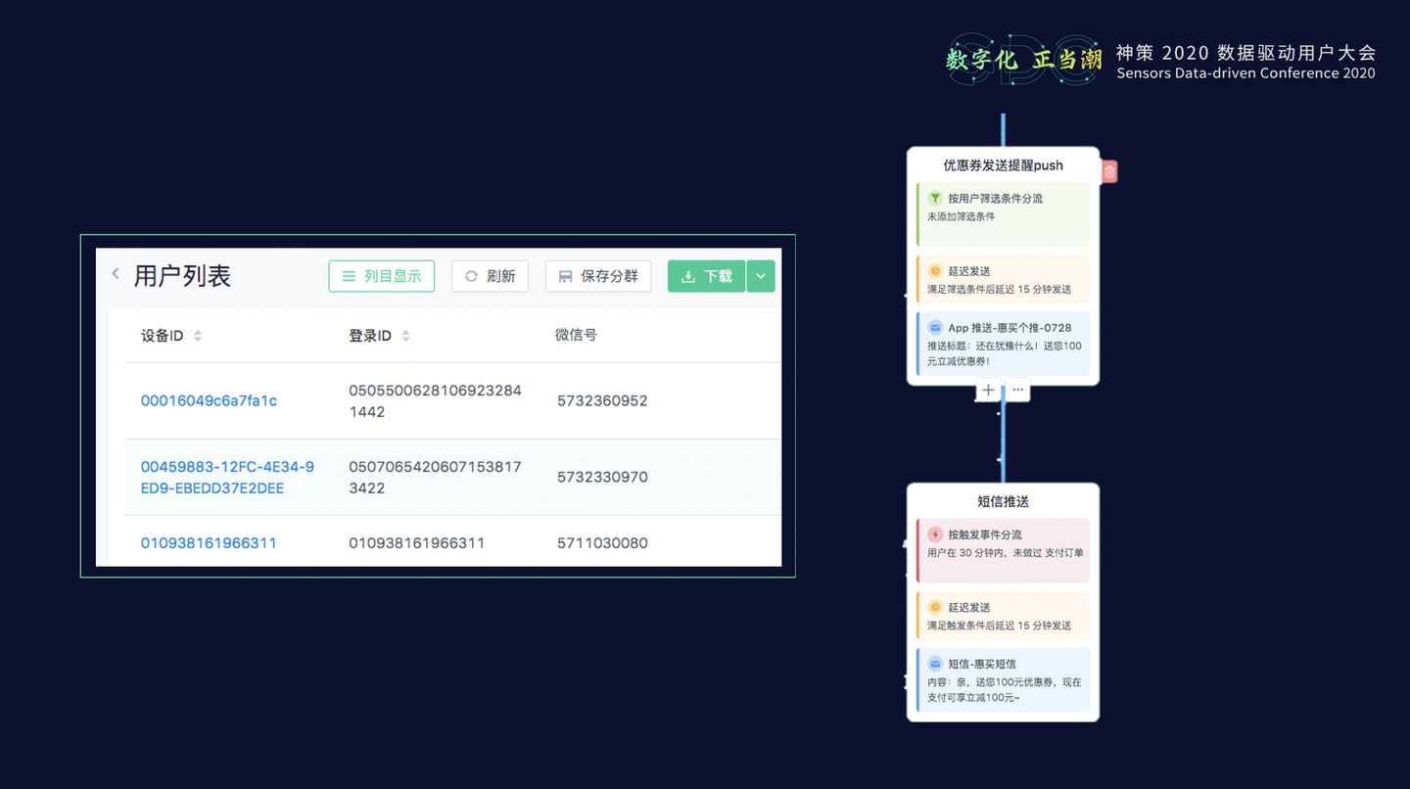
Task: Refresh the user list with 刷新
Action: 490,276
